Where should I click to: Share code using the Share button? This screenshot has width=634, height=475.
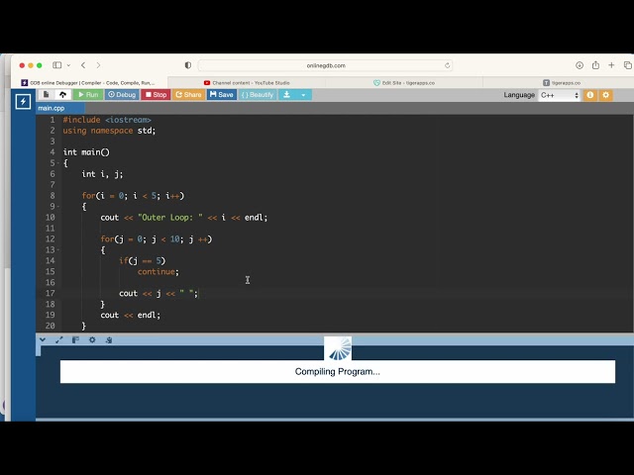point(188,95)
